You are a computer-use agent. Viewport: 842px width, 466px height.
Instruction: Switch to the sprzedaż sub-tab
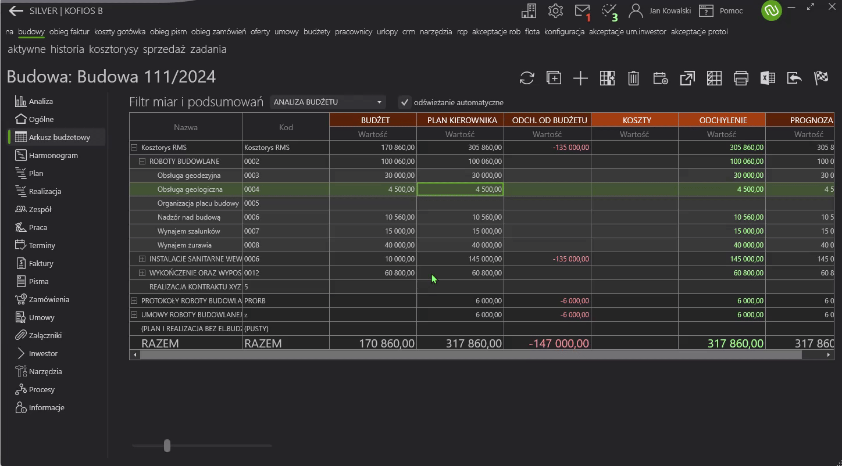pos(164,49)
